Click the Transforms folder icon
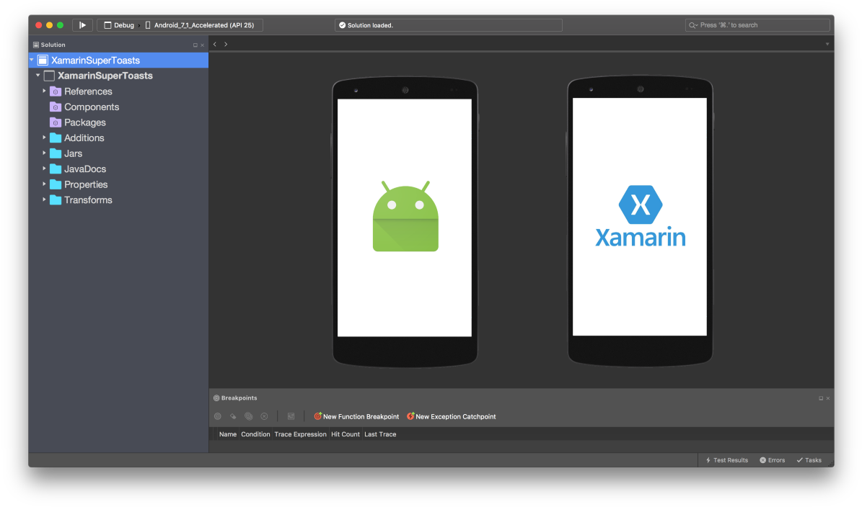Screen dimensions: 862x507 click(56, 199)
